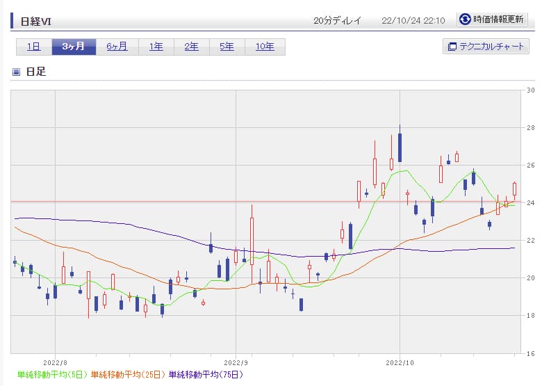The height and width of the screenshot is (386, 542).
Task: Select the 3ヶ月 range tab
Action: pos(74,47)
